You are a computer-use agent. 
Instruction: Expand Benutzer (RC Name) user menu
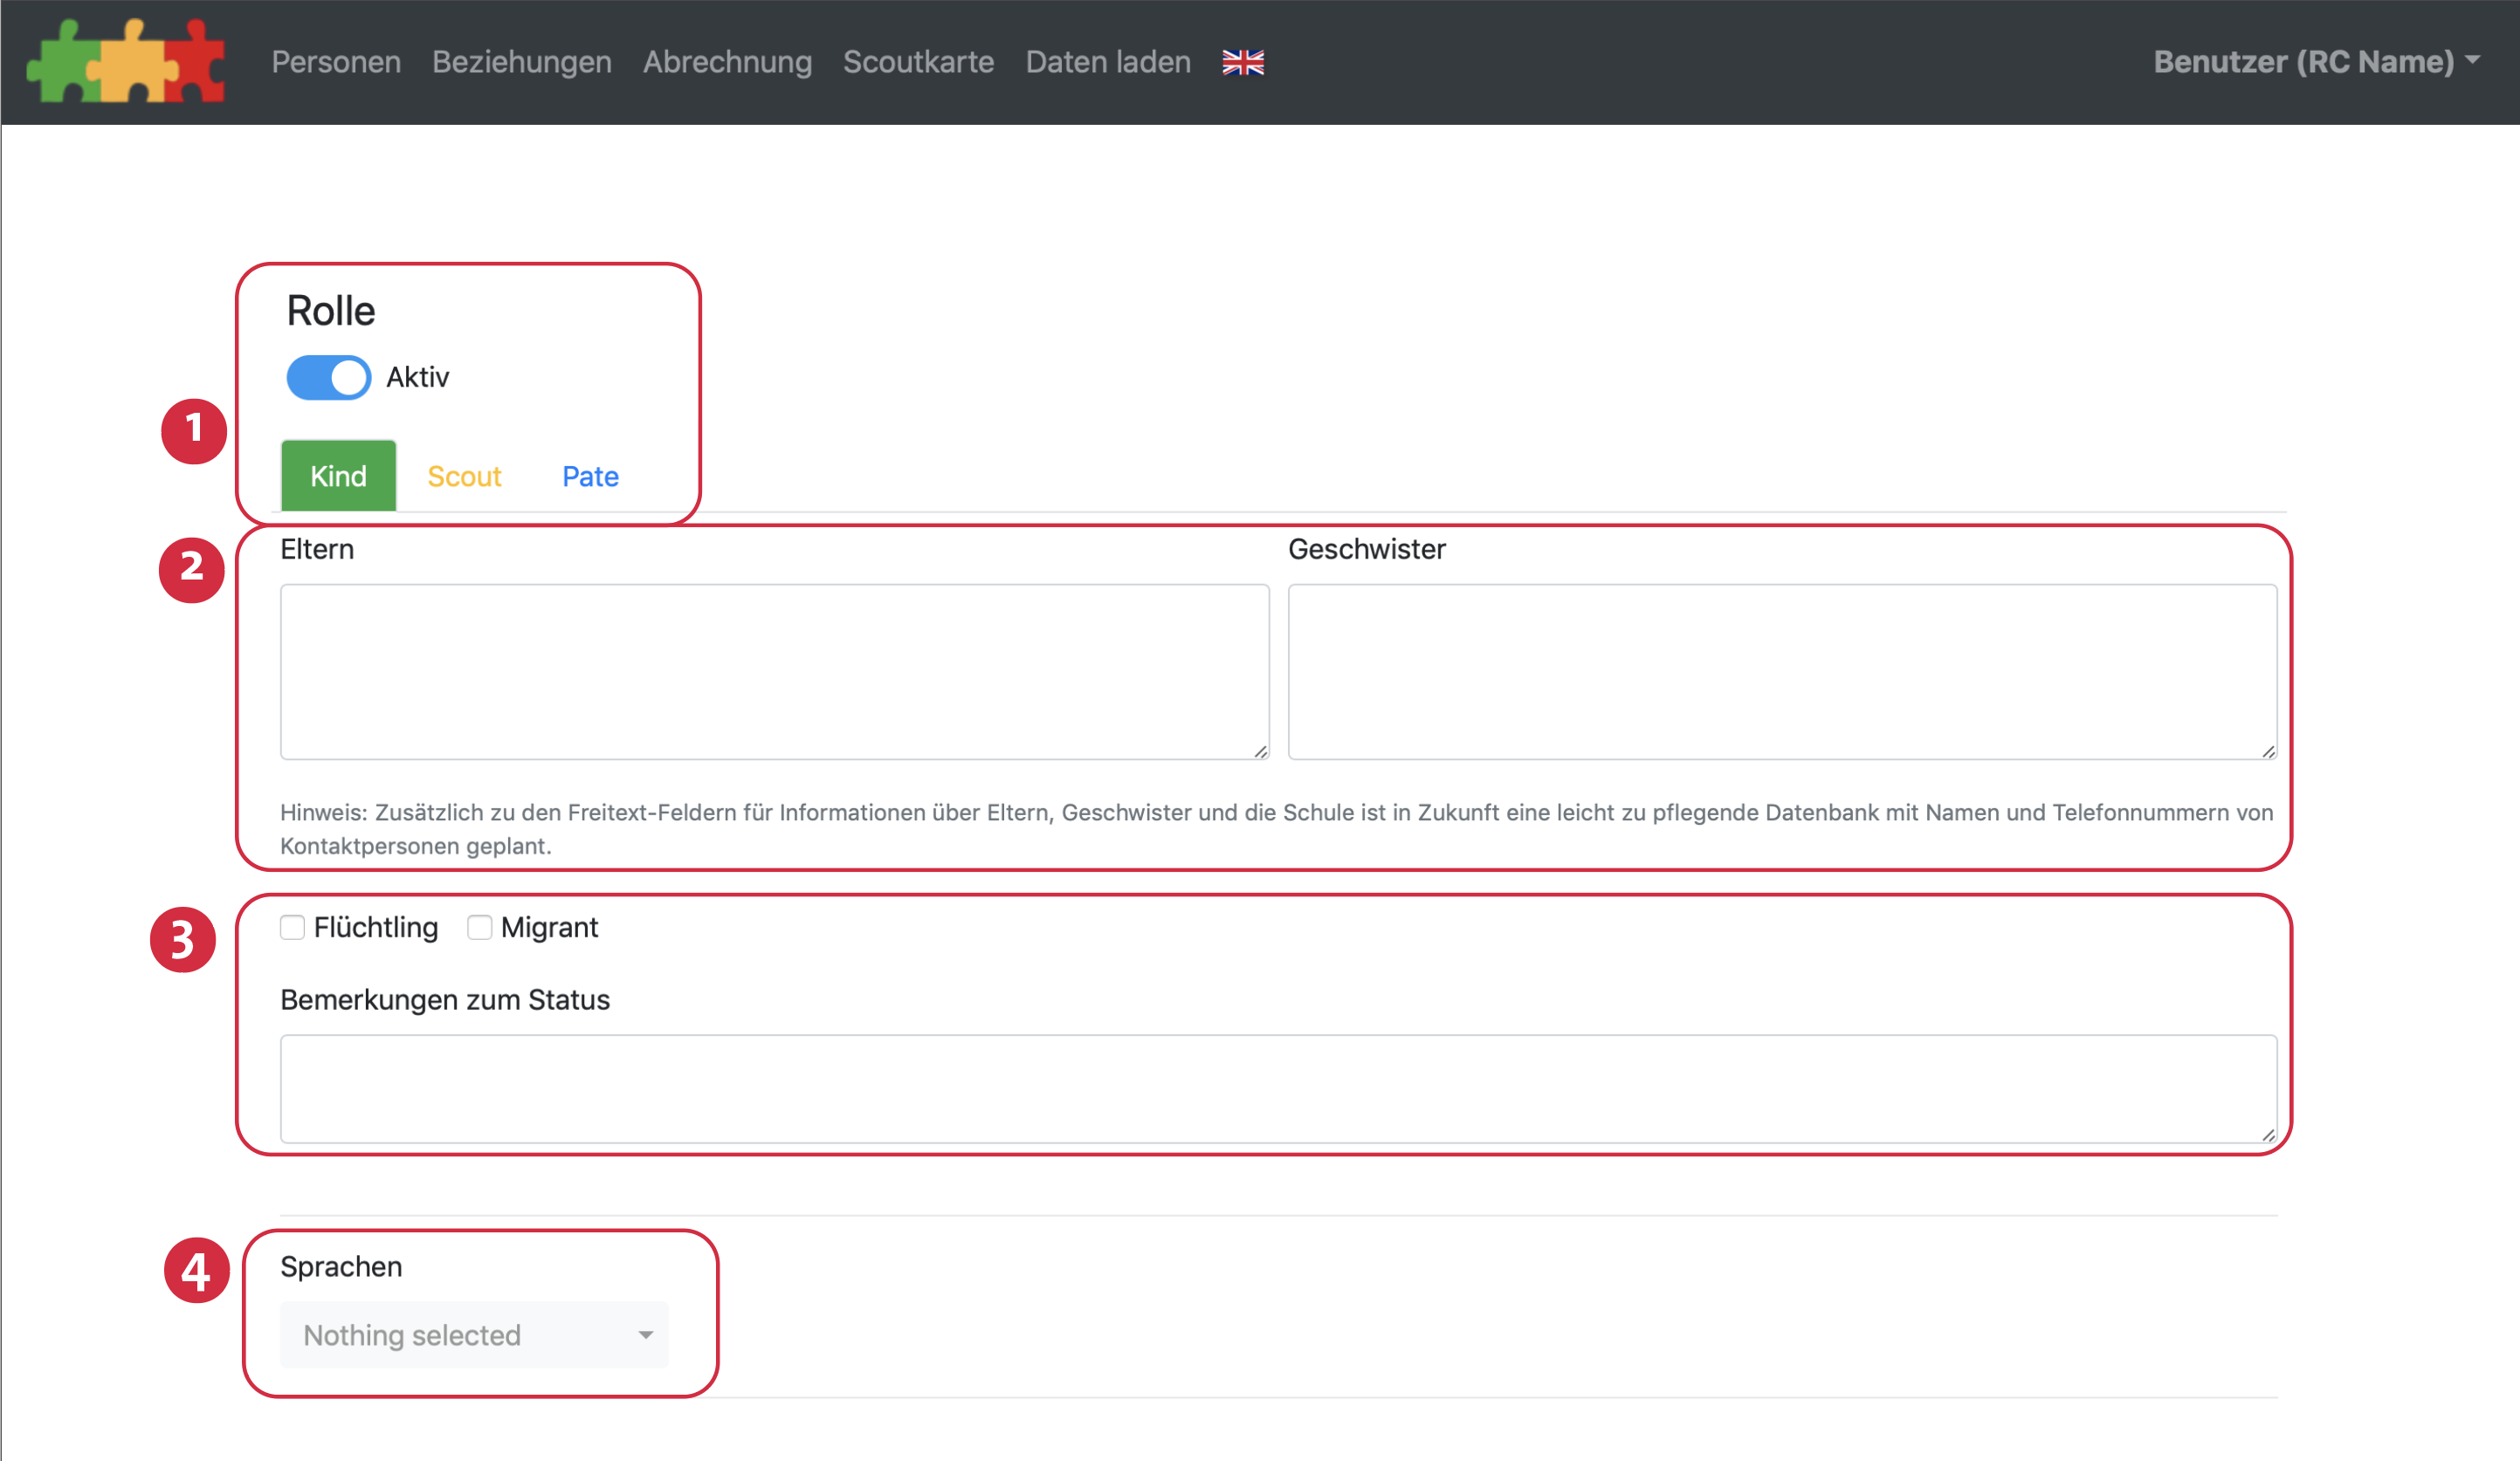(x=2315, y=62)
